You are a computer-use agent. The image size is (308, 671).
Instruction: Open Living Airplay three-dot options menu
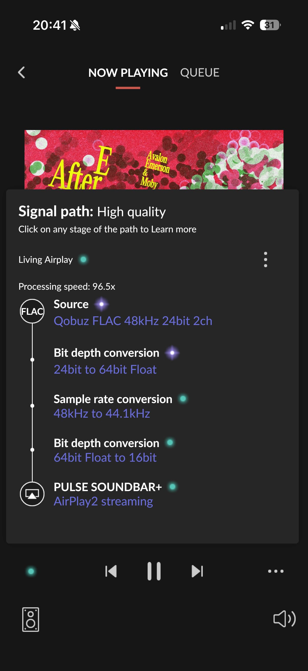pos(265,259)
